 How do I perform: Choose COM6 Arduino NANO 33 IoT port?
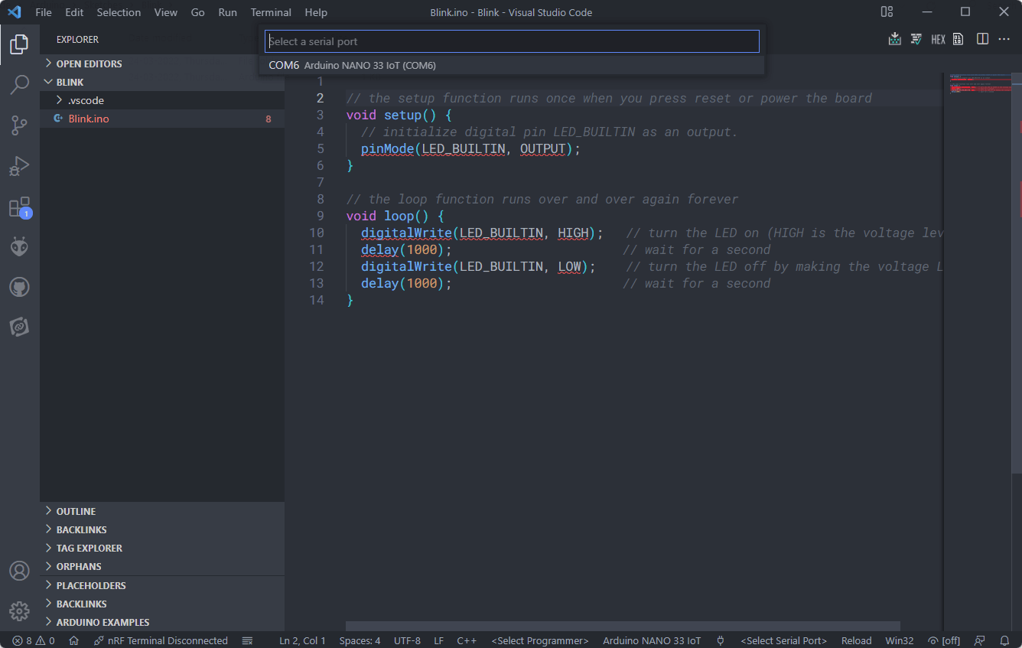(x=512, y=66)
